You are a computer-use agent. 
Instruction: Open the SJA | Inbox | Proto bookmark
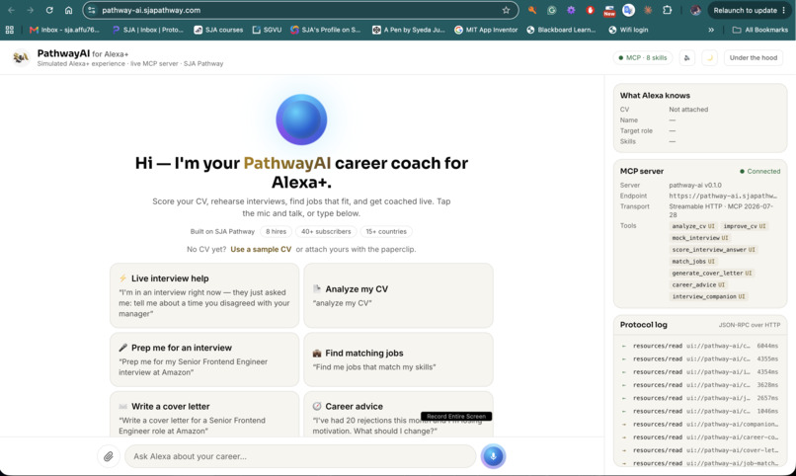pyautogui.click(x=148, y=30)
